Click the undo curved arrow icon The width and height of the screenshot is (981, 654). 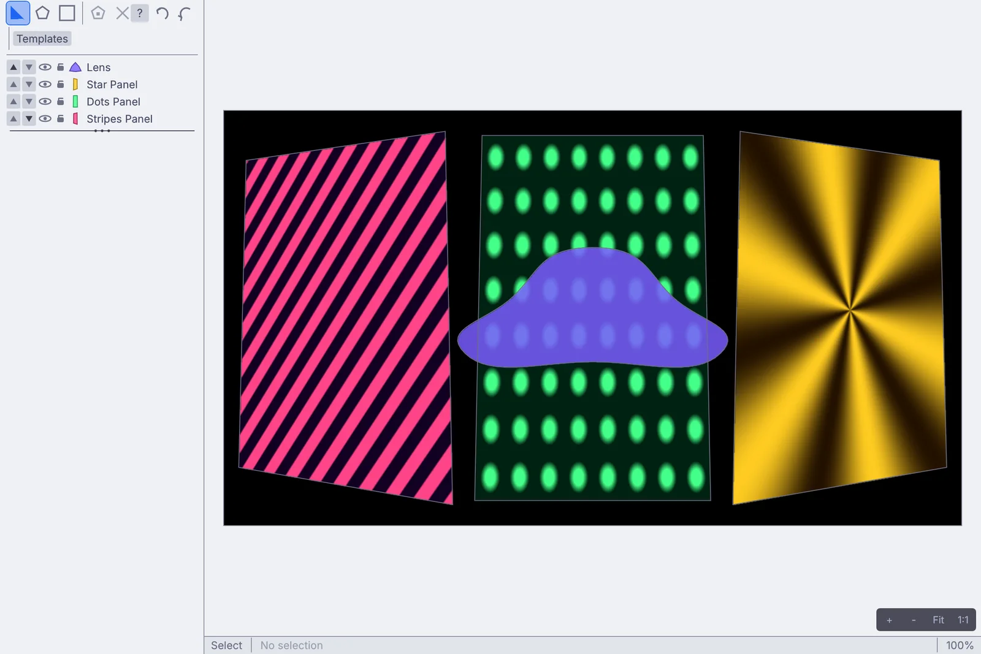pyautogui.click(x=162, y=13)
